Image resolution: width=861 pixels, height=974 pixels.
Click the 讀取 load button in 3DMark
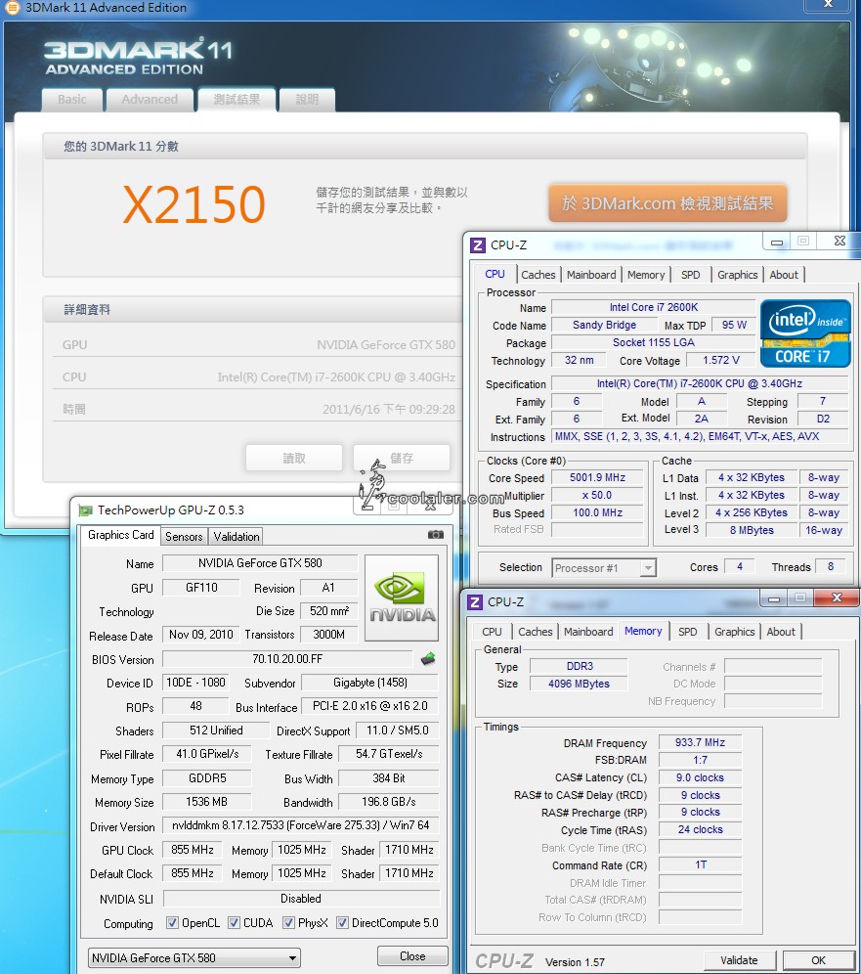click(x=294, y=459)
